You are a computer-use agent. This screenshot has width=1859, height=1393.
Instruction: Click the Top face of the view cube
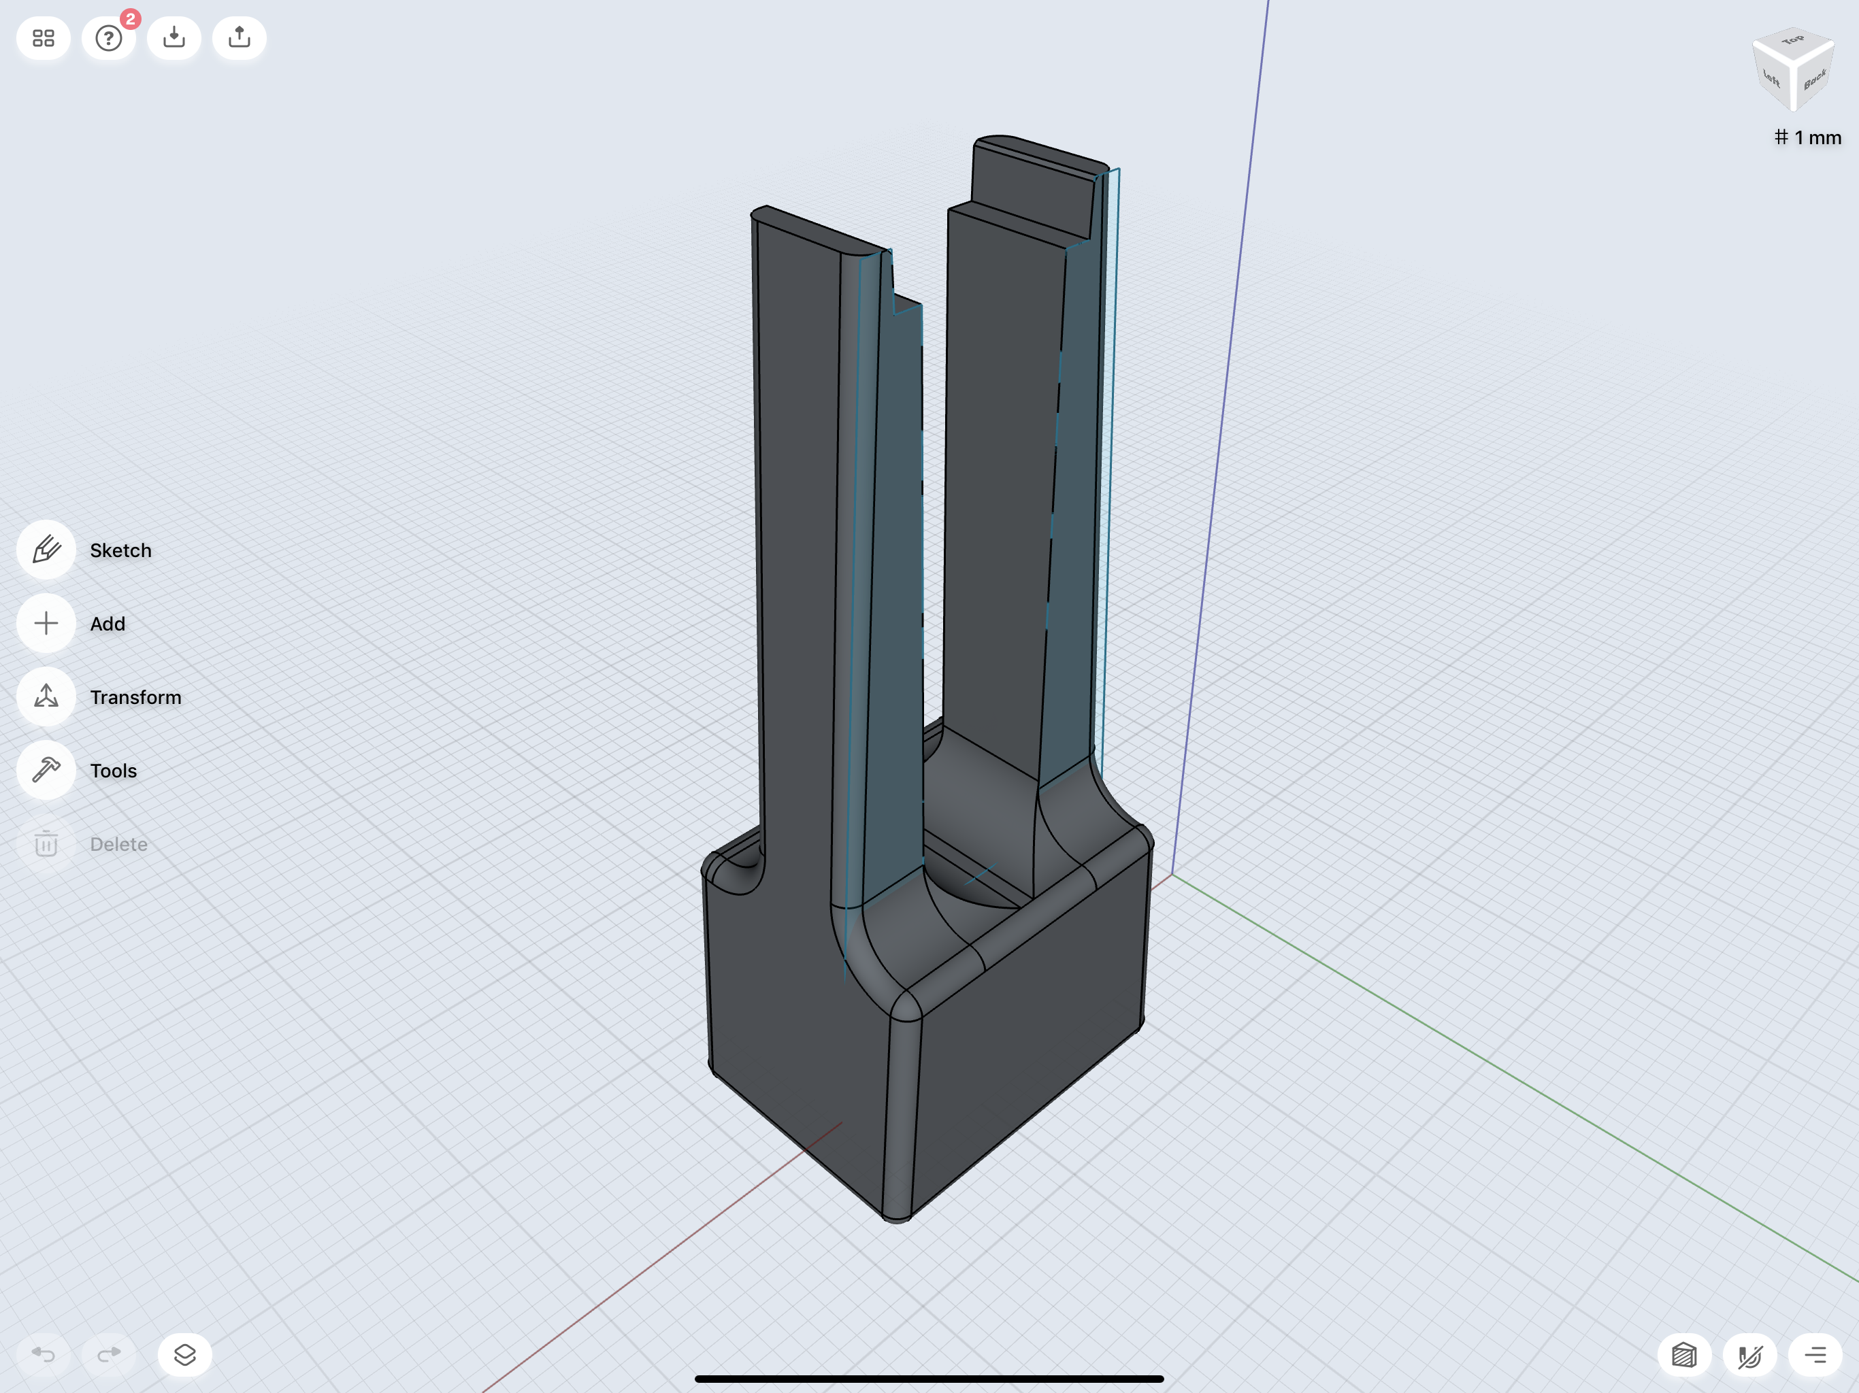[x=1792, y=40]
